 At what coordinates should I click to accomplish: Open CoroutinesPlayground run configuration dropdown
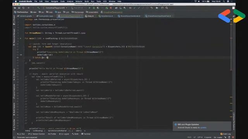tap(55, 8)
